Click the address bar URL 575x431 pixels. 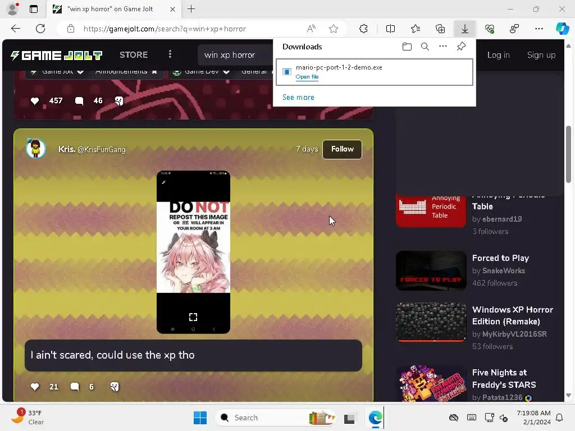click(165, 29)
